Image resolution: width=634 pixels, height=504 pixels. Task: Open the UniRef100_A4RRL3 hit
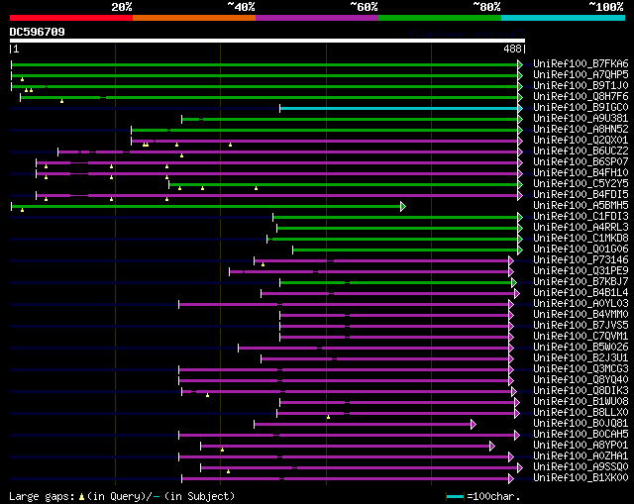pyautogui.click(x=581, y=227)
